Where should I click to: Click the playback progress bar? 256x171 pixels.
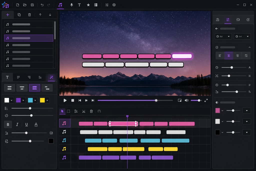pyautogui.click(x=135, y=100)
